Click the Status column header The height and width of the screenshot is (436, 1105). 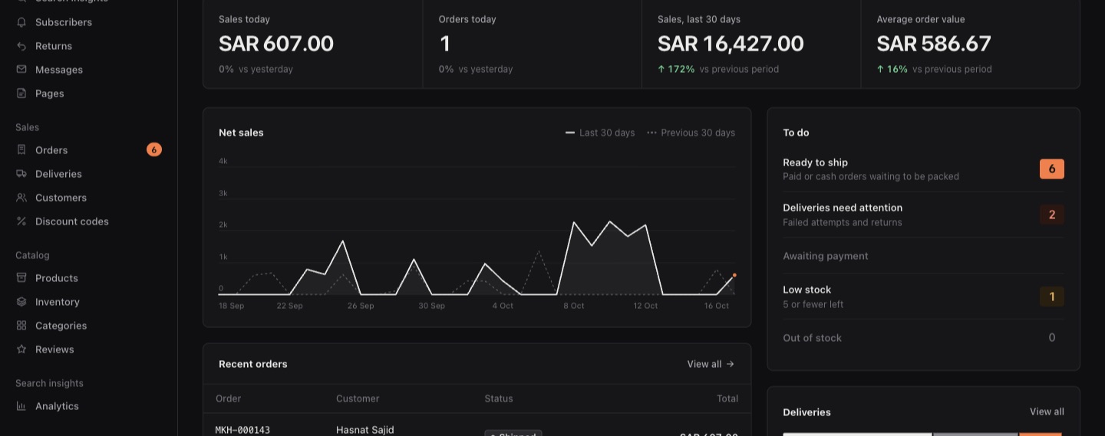click(499, 398)
